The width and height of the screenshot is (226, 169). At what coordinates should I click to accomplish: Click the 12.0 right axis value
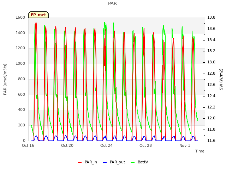211,118
